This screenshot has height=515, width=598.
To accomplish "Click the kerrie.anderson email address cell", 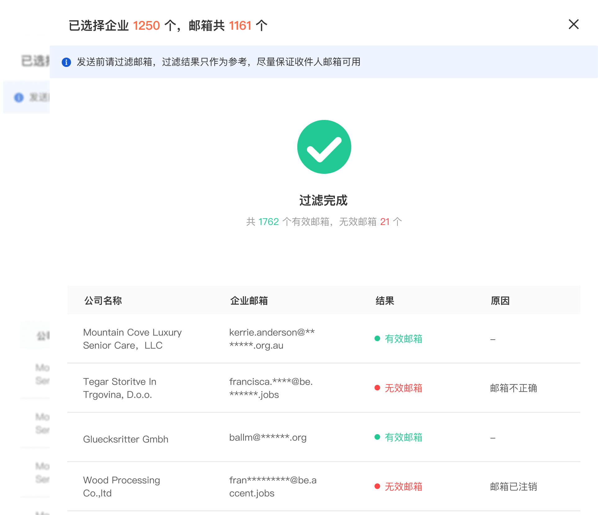I will pos(272,339).
